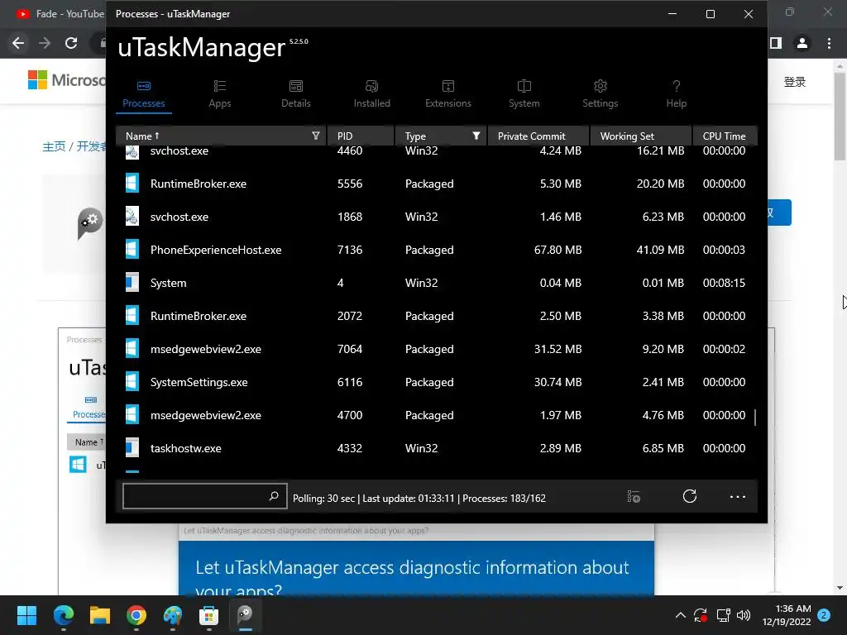
Task: Click the Name column filter icon
Action: [316, 136]
